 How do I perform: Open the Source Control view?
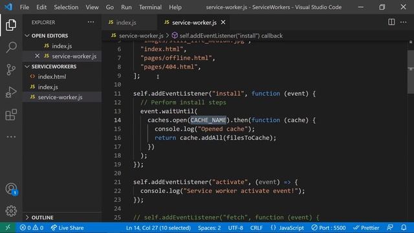pyautogui.click(x=11, y=70)
